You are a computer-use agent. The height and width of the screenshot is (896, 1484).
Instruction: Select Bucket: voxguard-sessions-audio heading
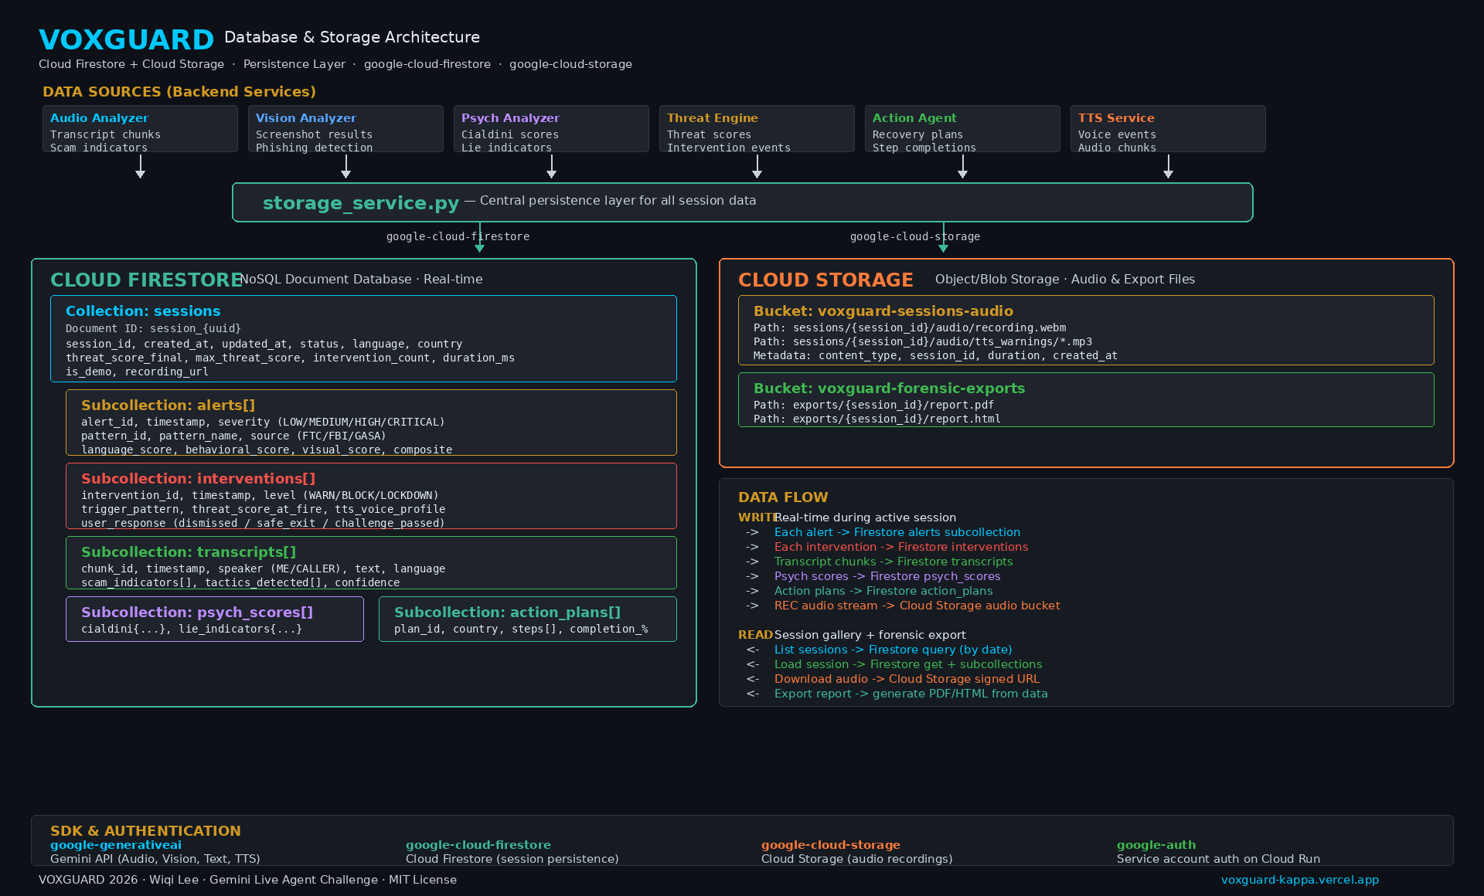coord(883,311)
